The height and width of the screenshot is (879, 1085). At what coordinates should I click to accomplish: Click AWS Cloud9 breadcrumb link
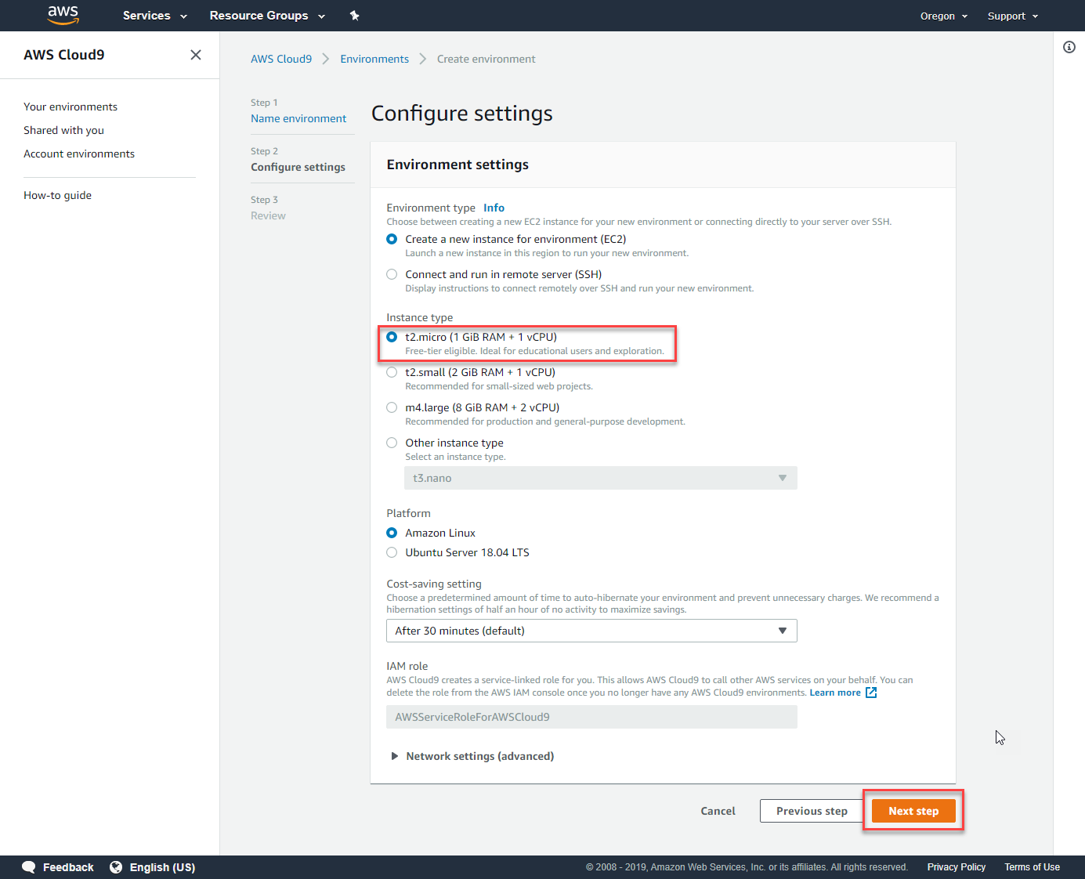pos(281,59)
